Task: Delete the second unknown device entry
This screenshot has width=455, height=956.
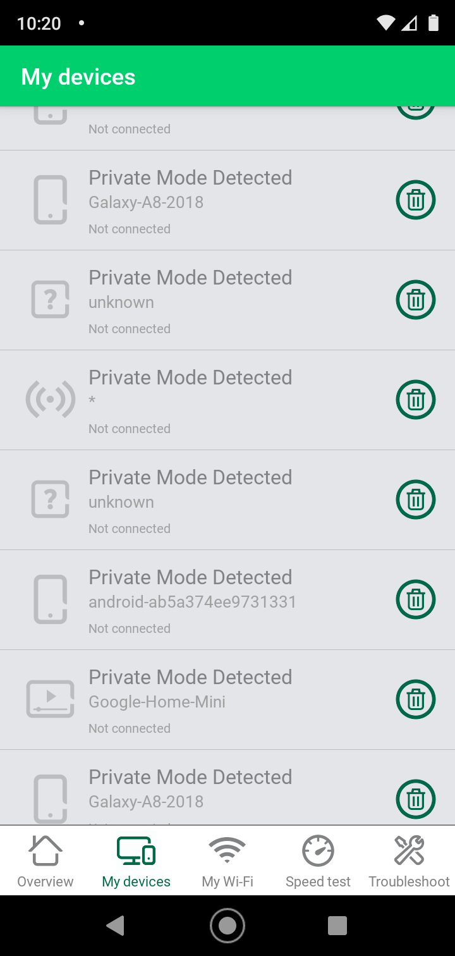Action: pyautogui.click(x=415, y=499)
